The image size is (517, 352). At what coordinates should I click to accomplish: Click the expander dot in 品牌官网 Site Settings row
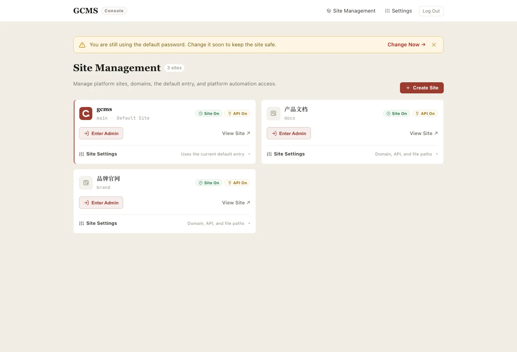pos(249,223)
